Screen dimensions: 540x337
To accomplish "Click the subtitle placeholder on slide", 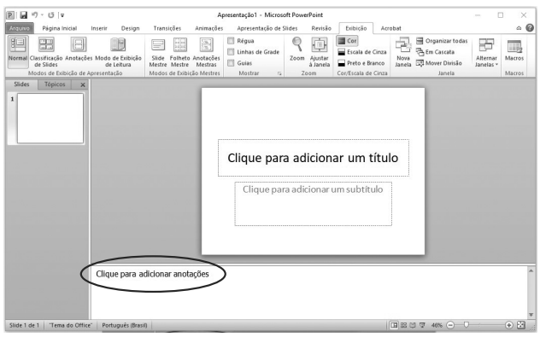I will [314, 204].
